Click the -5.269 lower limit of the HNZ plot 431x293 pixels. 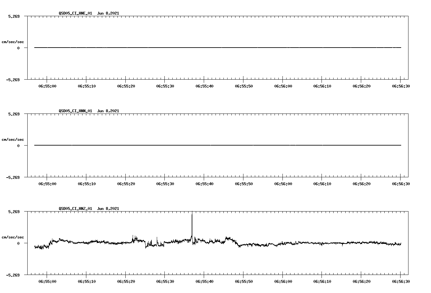point(13,275)
